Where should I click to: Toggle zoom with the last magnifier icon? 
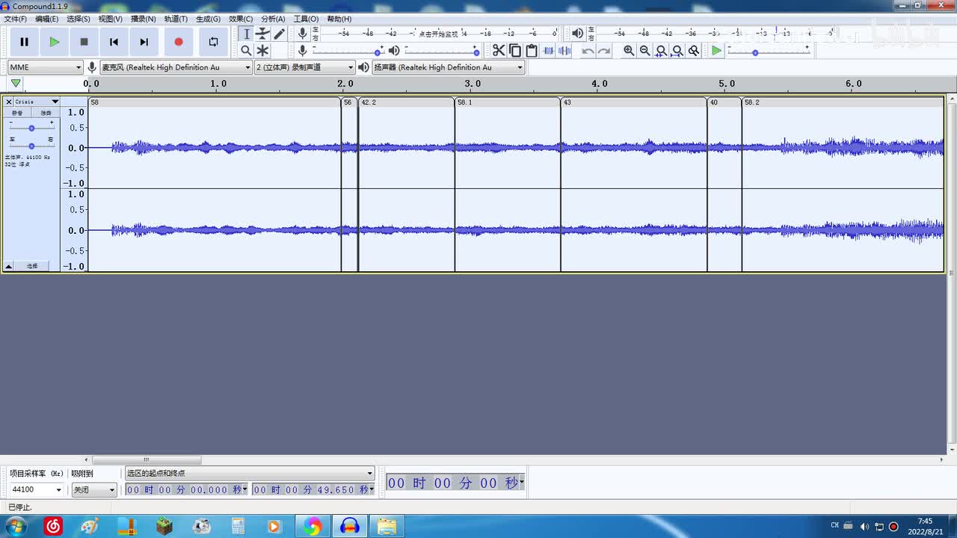coord(694,50)
